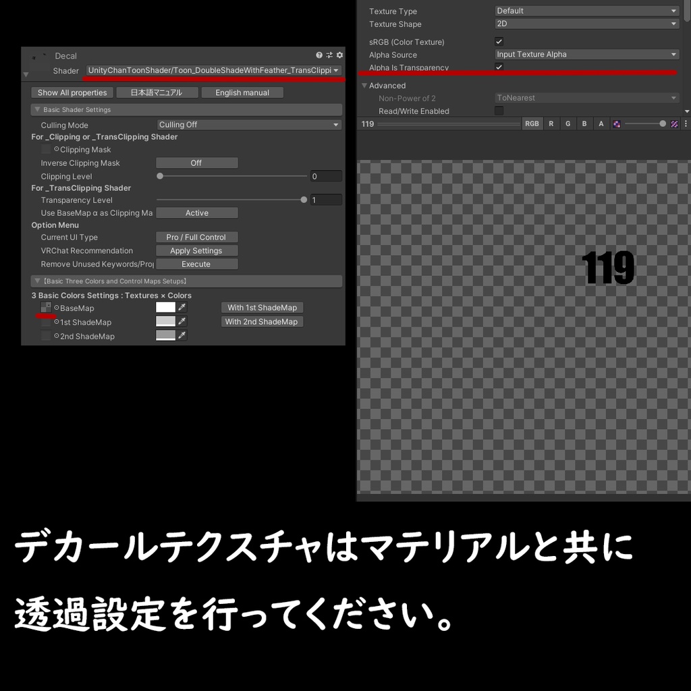Viewport: 691px width, 691px height.
Task: Collapse Basic Three Colors foldout
Action: pyautogui.click(x=38, y=281)
